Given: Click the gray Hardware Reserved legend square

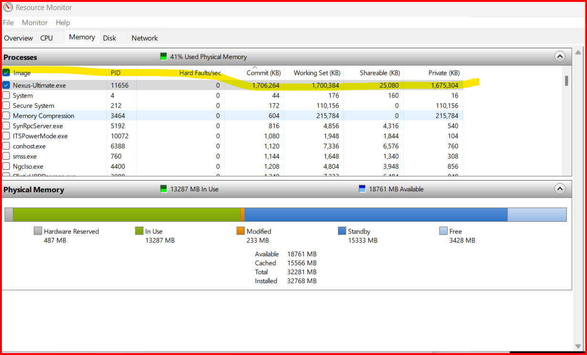Looking at the screenshot, I should click(x=38, y=231).
